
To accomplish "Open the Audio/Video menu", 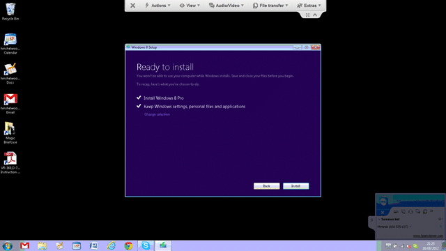I will [226, 6].
